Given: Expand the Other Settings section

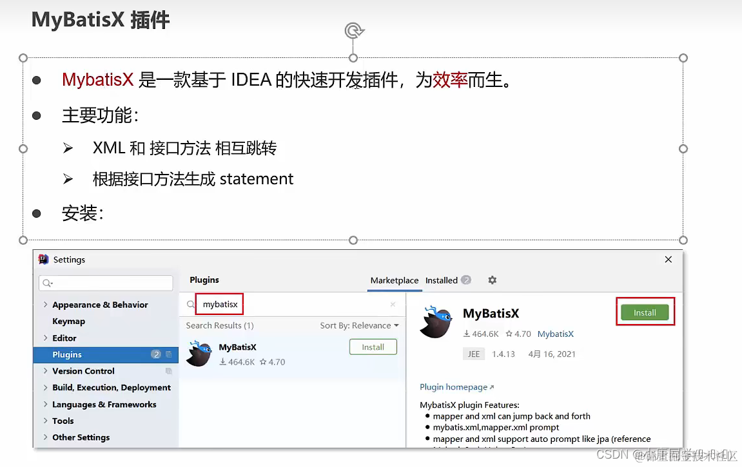Looking at the screenshot, I should (45, 437).
